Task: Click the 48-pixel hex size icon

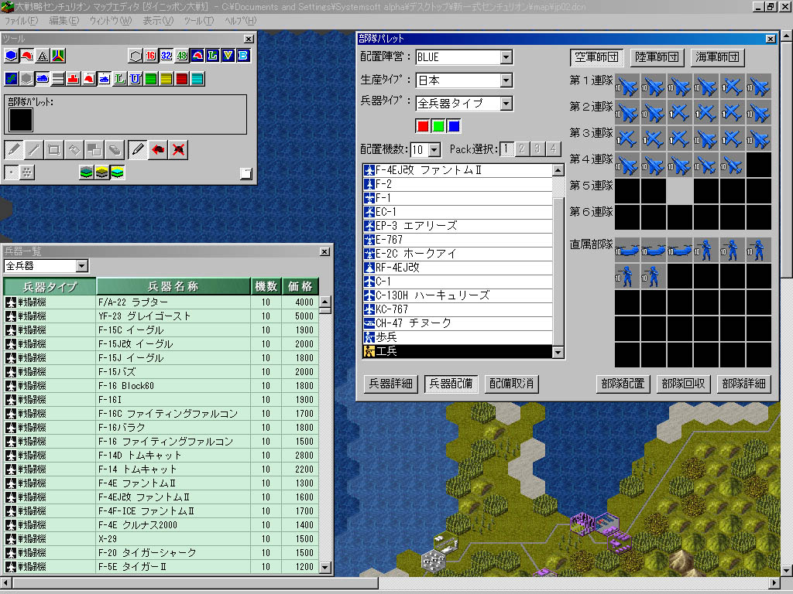Action: point(181,55)
